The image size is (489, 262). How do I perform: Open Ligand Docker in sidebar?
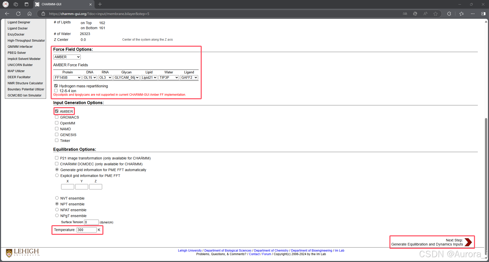18,28
